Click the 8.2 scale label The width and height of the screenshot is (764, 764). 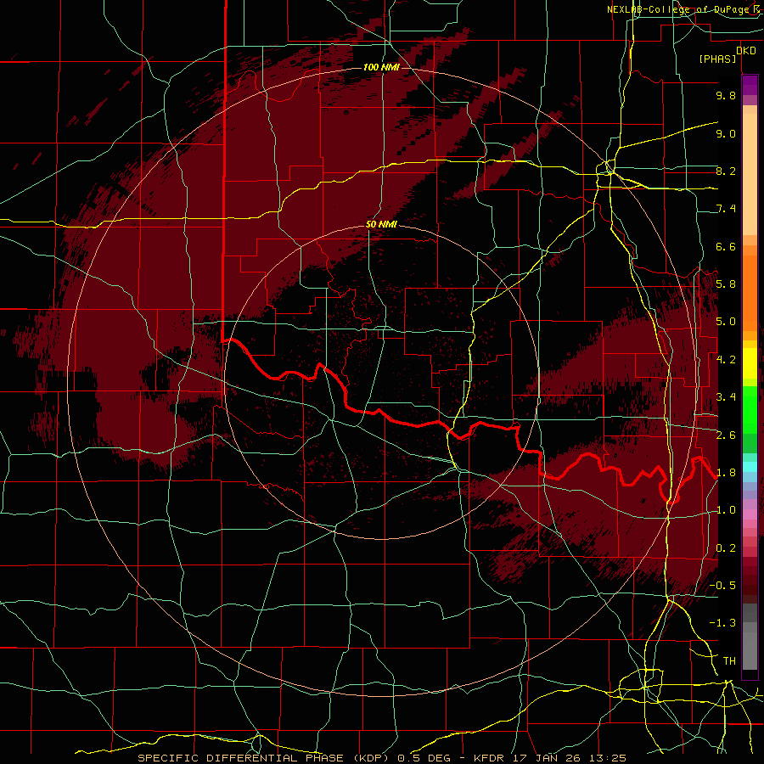[x=726, y=171]
